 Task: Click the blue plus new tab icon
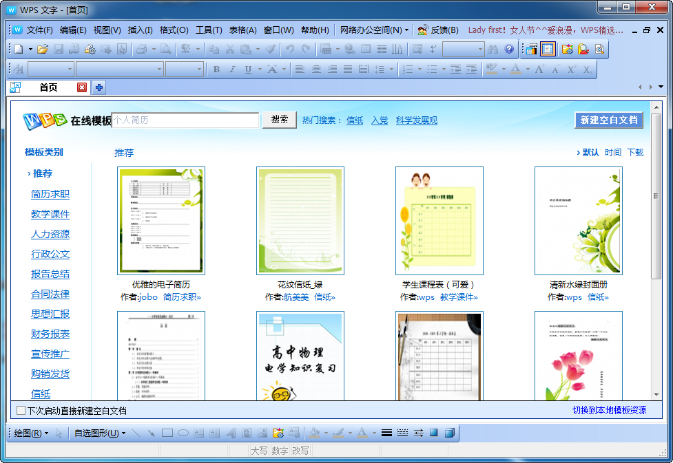[99, 87]
